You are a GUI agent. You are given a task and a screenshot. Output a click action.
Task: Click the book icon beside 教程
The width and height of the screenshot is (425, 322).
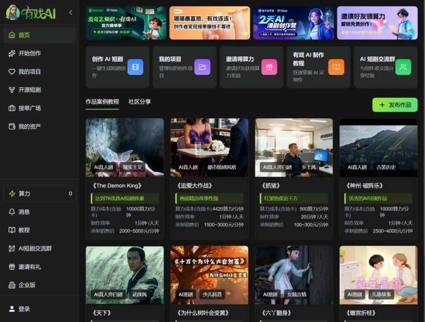pos(12,230)
